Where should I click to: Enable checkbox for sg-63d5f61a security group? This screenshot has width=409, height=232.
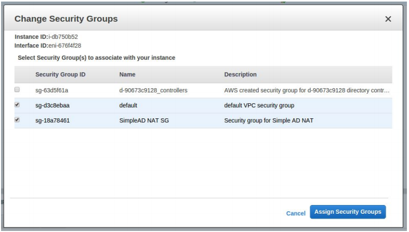coord(17,90)
